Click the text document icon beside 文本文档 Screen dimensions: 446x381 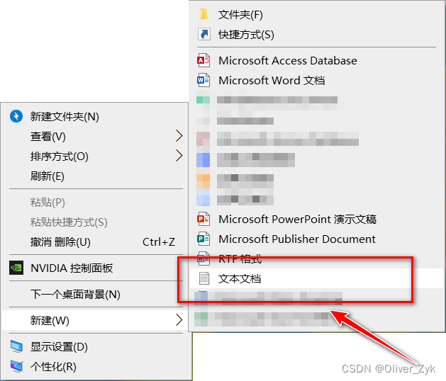pos(204,278)
